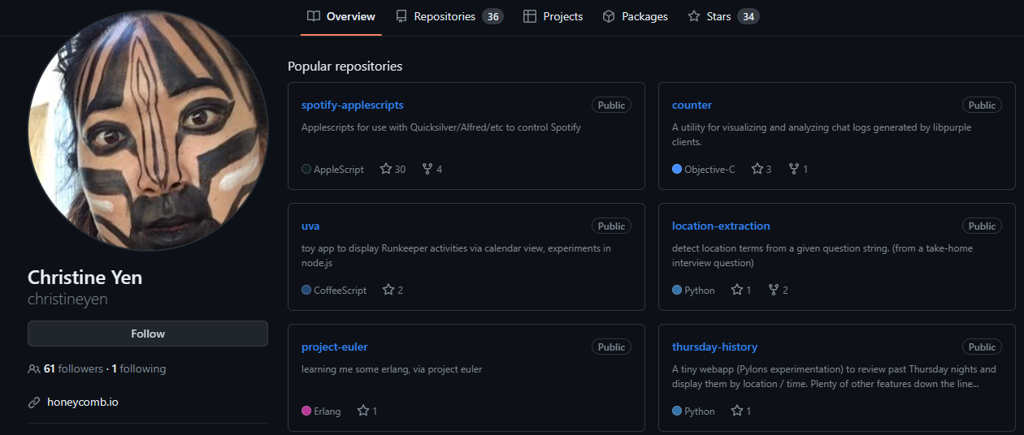Click Public badge on location-extraction card
Screen dimensions: 1024x435
click(x=982, y=226)
